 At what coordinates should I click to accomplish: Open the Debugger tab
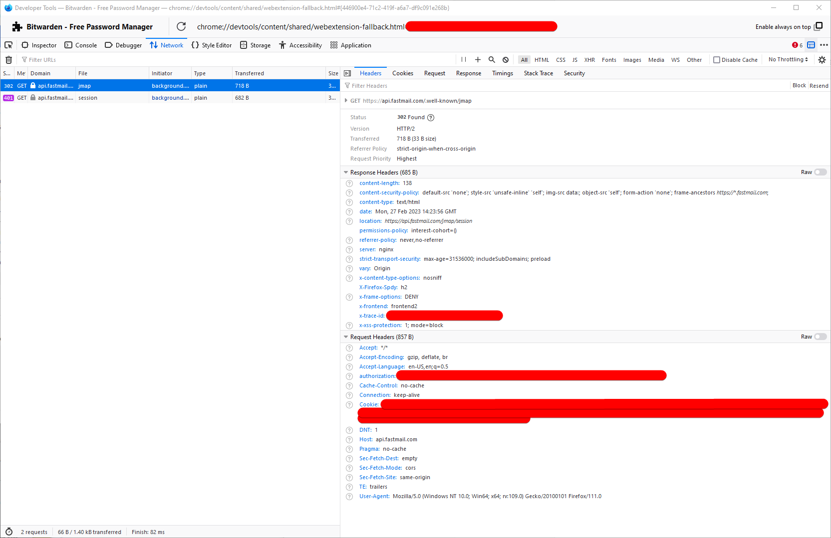point(123,45)
